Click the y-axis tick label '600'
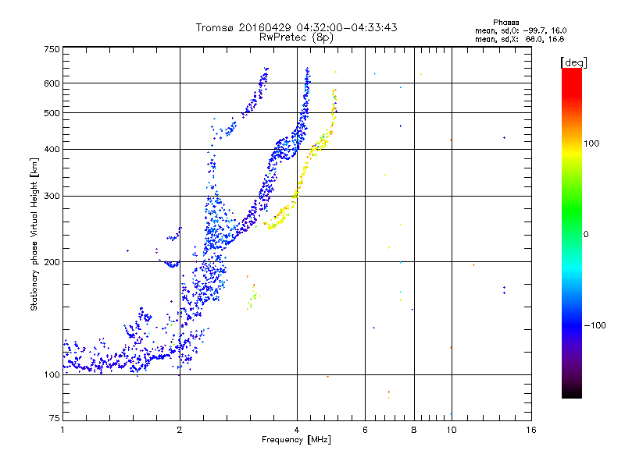Viewport: 625px width, 468px height. (x=52, y=83)
